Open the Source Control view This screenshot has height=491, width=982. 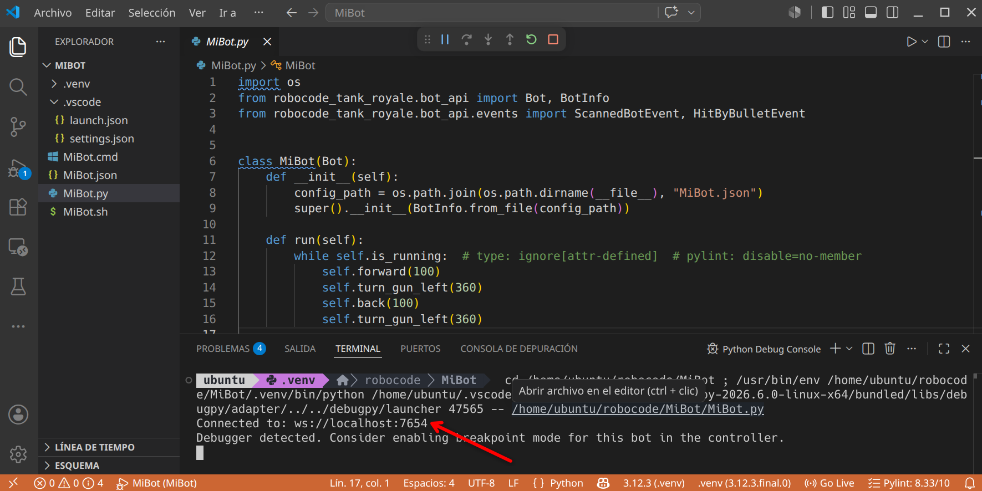coord(18,127)
